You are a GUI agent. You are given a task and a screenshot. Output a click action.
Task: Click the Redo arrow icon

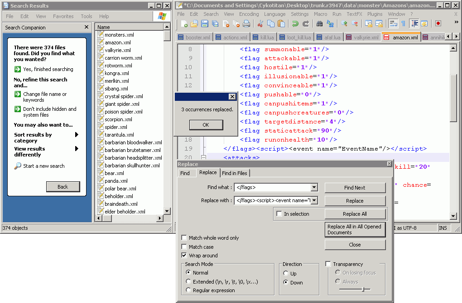pyautogui.click(x=306, y=24)
